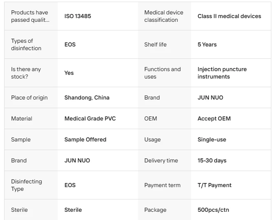The height and width of the screenshot is (220, 273).
Task: Click the 'Medical Grade PVC' material value
Action: [x=90, y=118]
